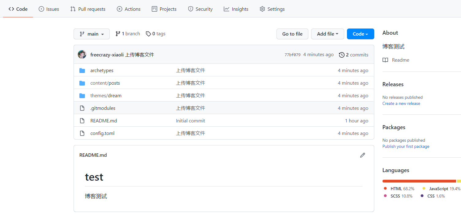Click the red HTML segment of languages bar
The height and width of the screenshot is (219, 461).
click(x=419, y=181)
